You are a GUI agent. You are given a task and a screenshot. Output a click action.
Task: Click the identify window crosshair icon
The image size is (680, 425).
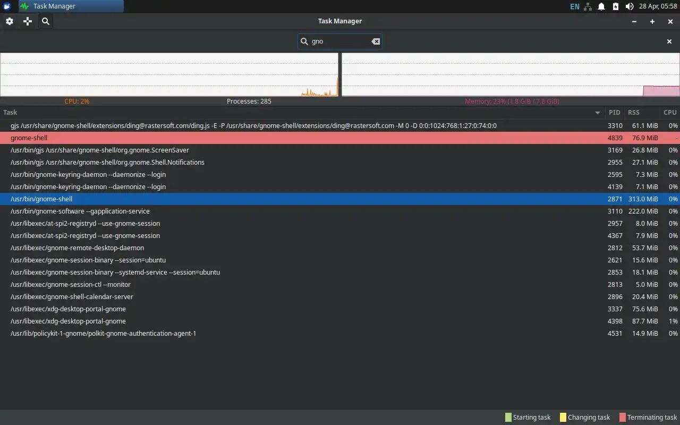point(28,21)
